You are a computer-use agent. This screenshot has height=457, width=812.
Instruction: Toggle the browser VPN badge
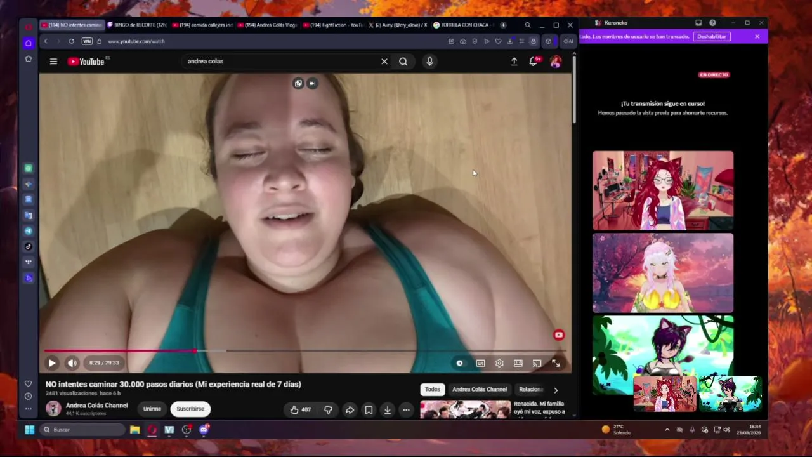pyautogui.click(x=87, y=41)
